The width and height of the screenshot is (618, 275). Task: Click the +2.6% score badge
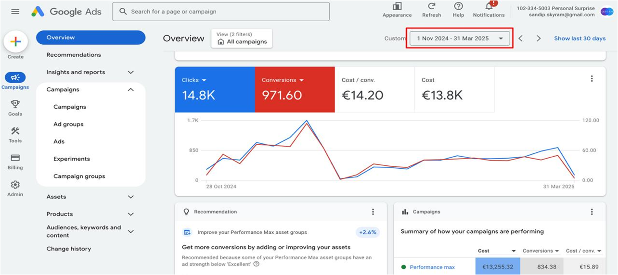368,232
